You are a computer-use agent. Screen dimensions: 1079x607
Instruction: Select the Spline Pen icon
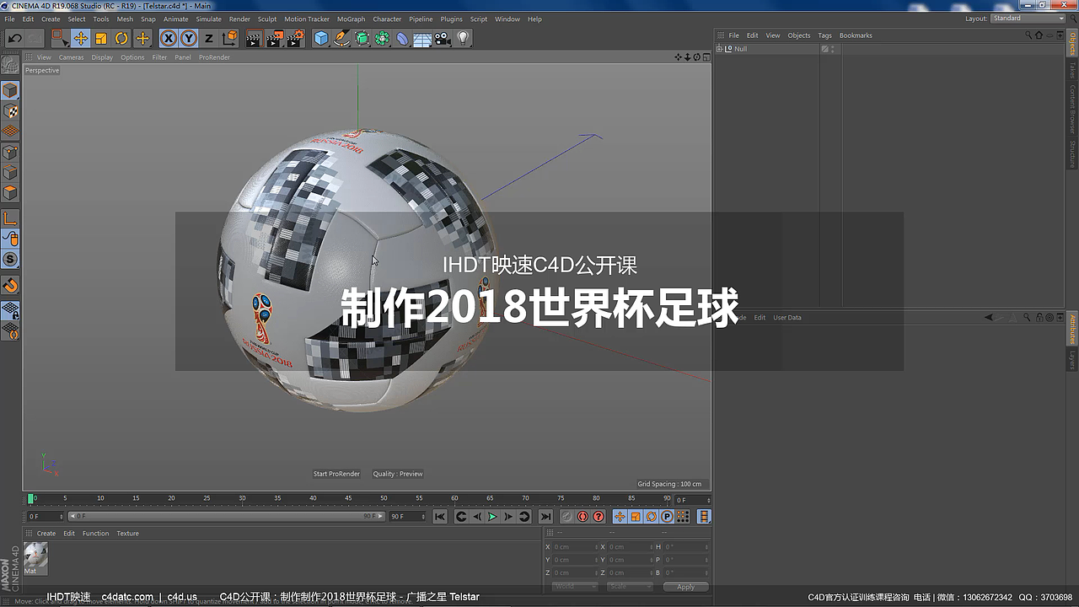point(342,38)
